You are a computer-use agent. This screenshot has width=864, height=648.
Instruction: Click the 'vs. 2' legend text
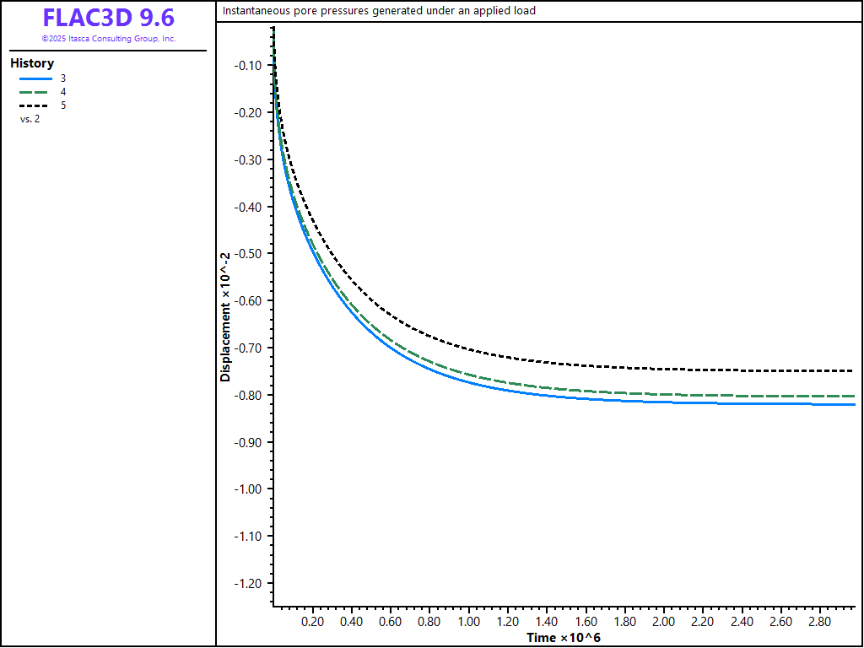tap(30, 119)
